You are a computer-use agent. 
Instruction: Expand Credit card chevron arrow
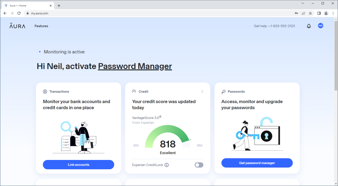[x=202, y=92]
